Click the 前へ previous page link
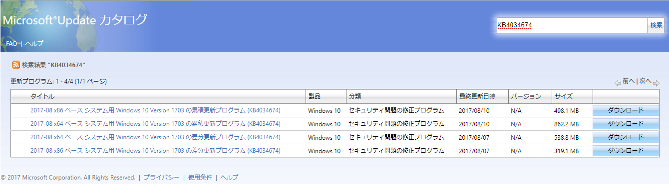This screenshot has height=184, width=669. (629, 81)
